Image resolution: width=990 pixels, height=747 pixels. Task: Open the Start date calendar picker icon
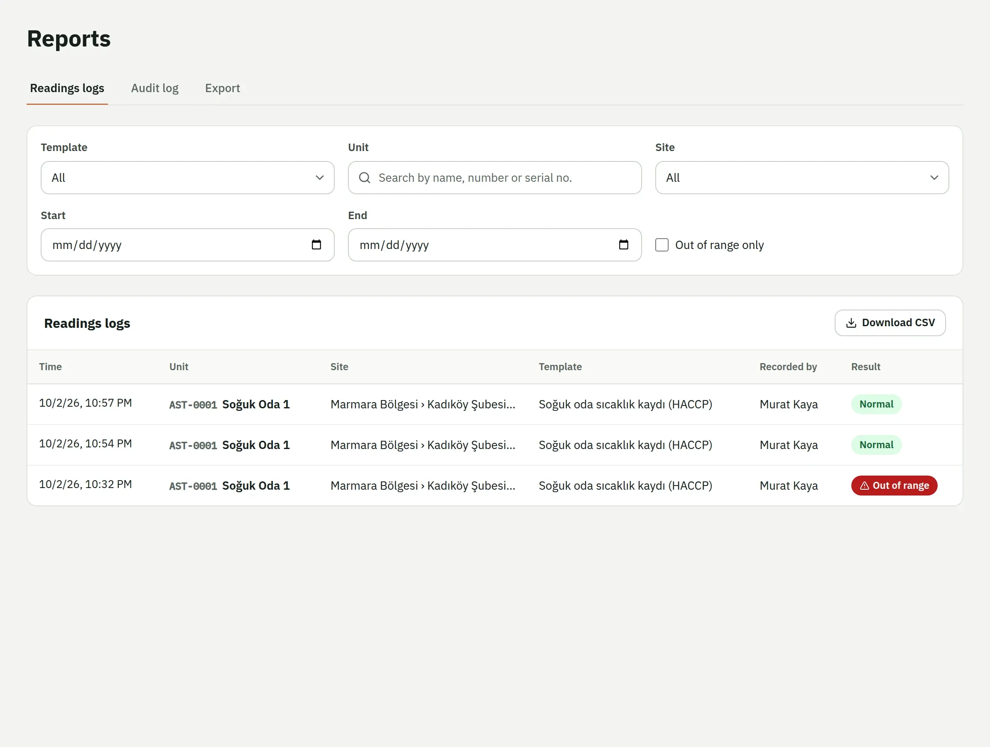316,245
